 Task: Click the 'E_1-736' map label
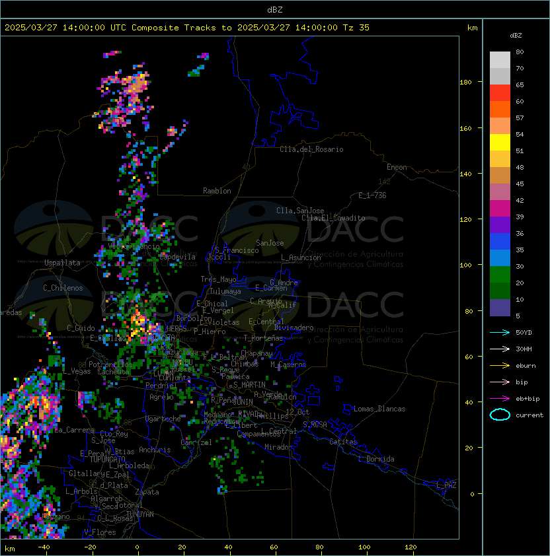click(x=372, y=195)
